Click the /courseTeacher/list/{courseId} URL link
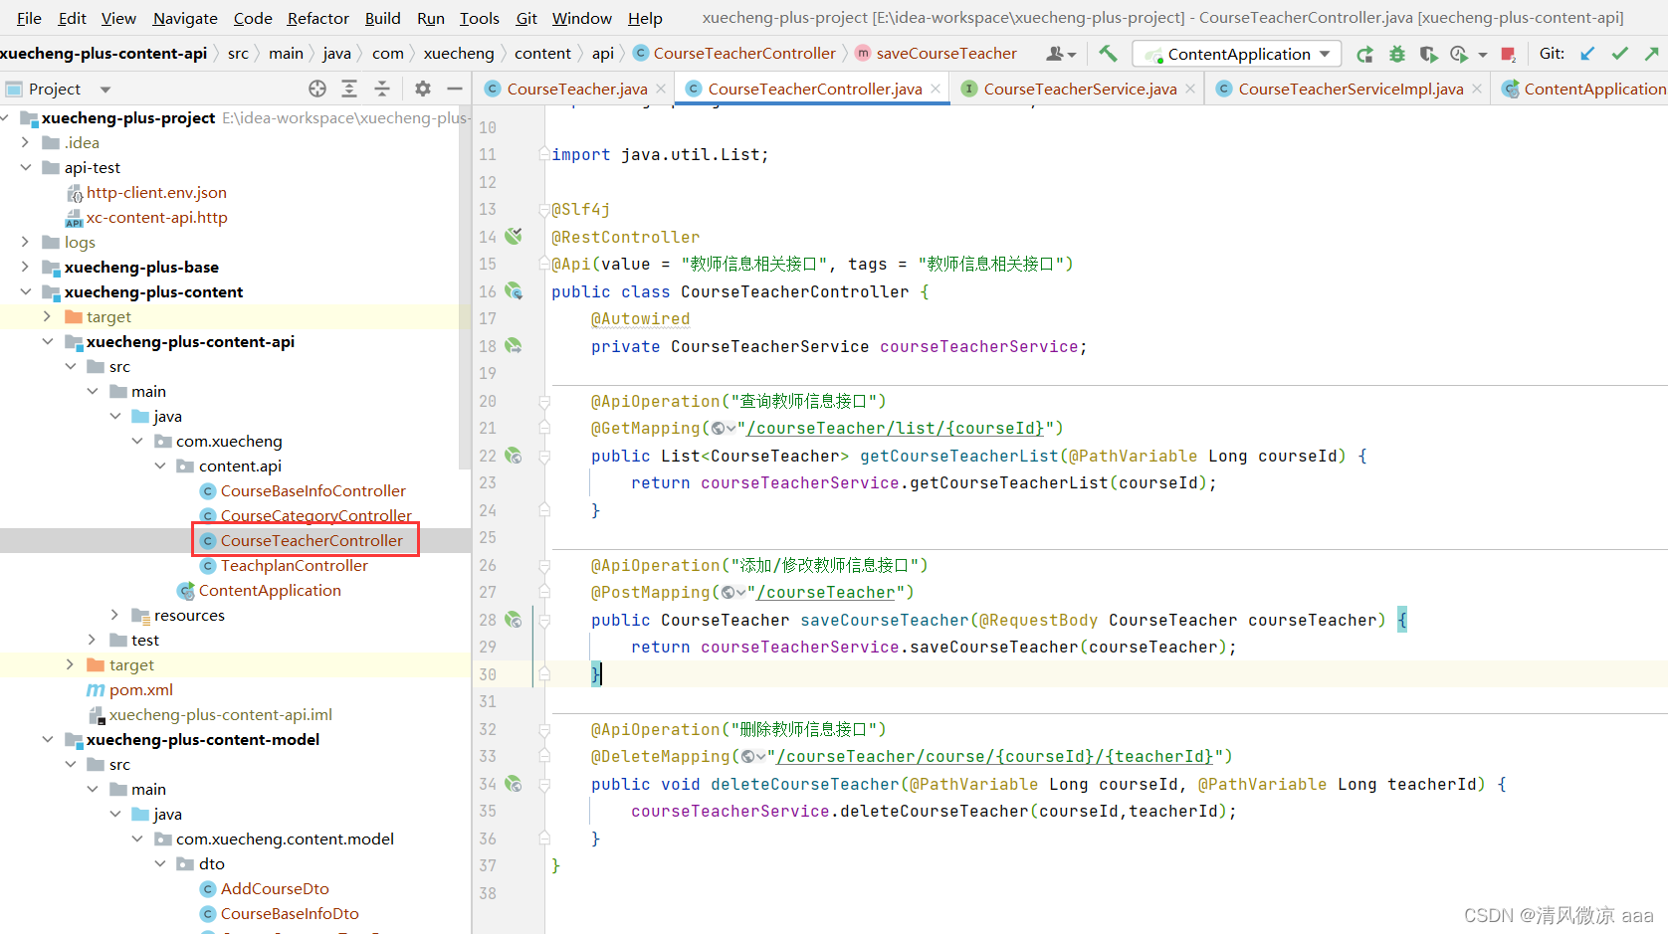This screenshot has height=934, width=1668. pos(895,429)
